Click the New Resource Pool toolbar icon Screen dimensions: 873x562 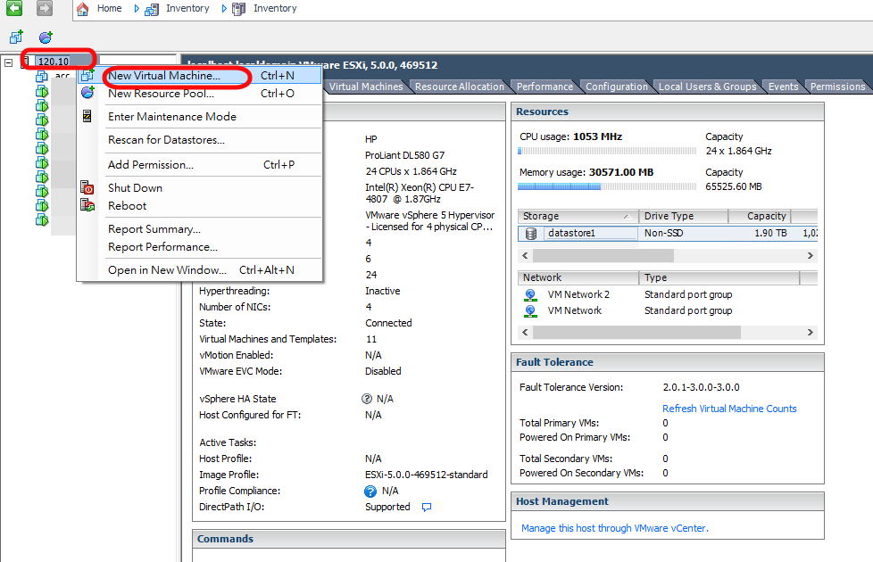pos(45,37)
